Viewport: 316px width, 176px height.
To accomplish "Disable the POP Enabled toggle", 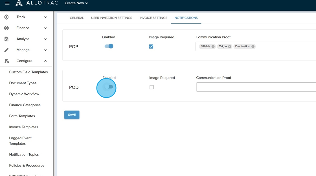I will [x=109, y=46].
